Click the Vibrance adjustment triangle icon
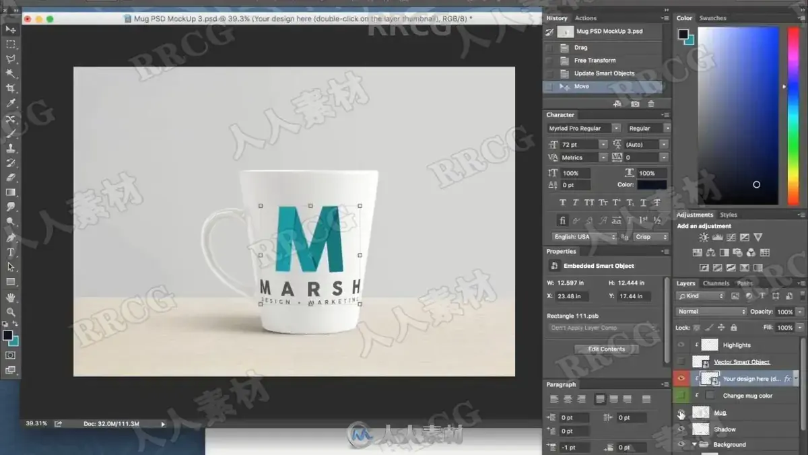Viewport: 808px width, 455px height. click(x=758, y=238)
